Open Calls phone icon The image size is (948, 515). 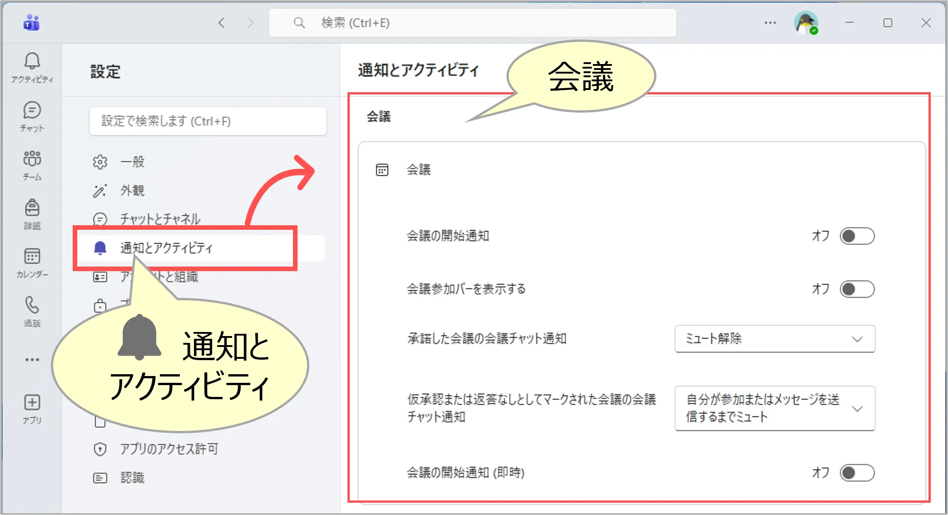click(32, 311)
